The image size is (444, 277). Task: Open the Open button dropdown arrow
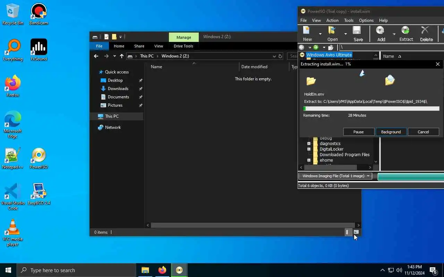point(345,34)
